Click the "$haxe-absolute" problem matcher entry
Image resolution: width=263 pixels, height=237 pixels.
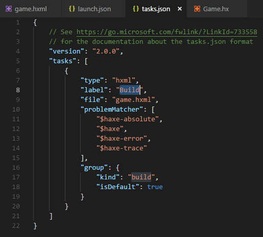tap(128, 119)
